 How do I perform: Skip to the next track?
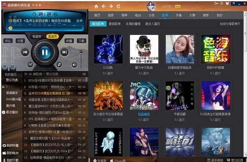pos(64,52)
